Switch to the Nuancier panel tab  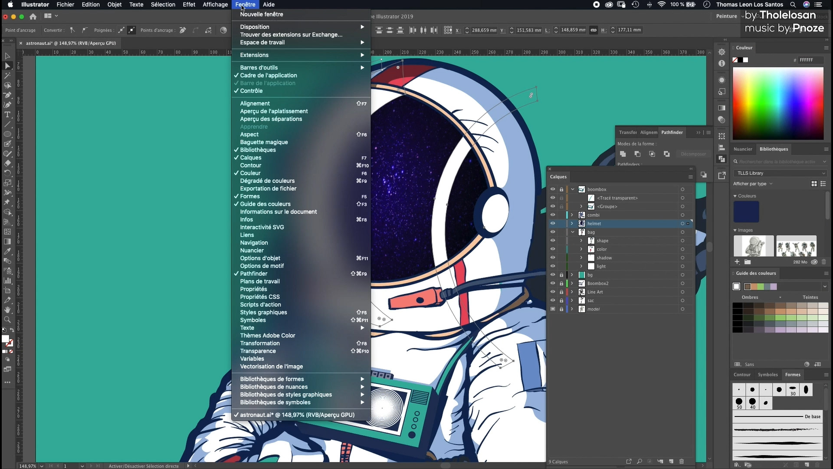743,149
